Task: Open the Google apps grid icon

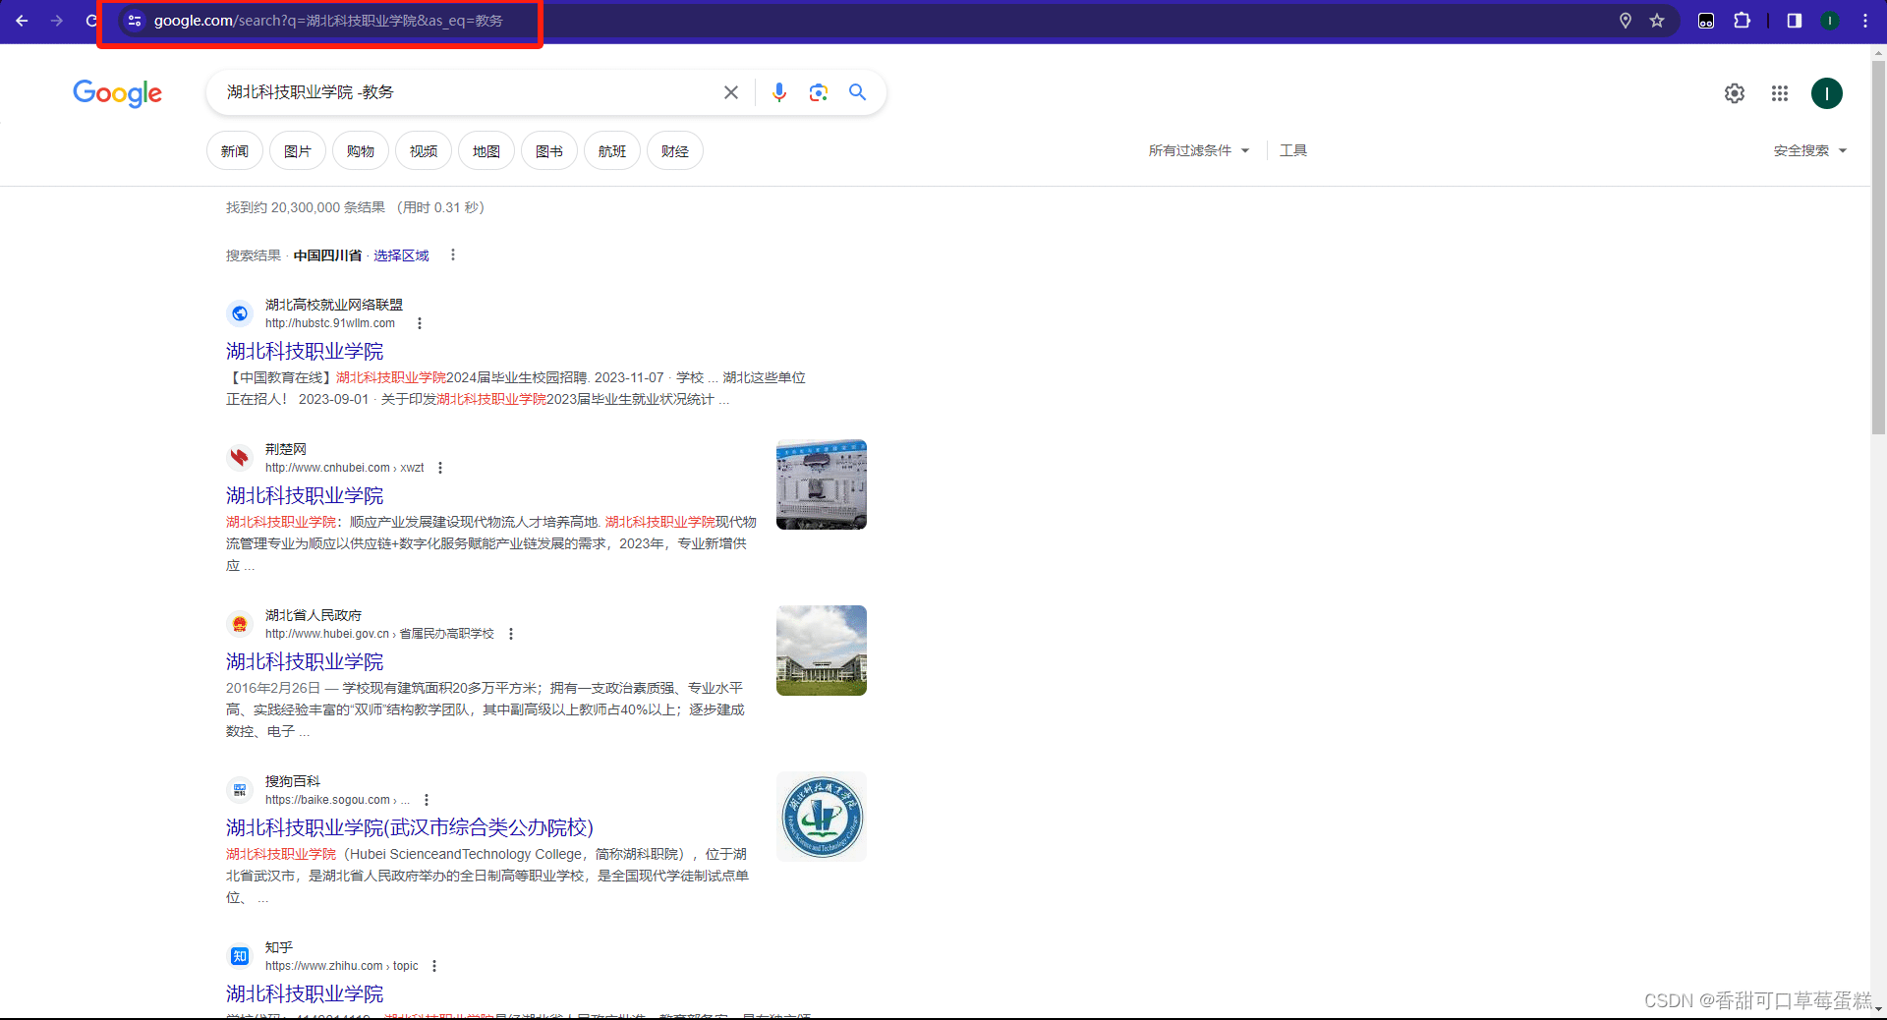Action: click(x=1780, y=93)
